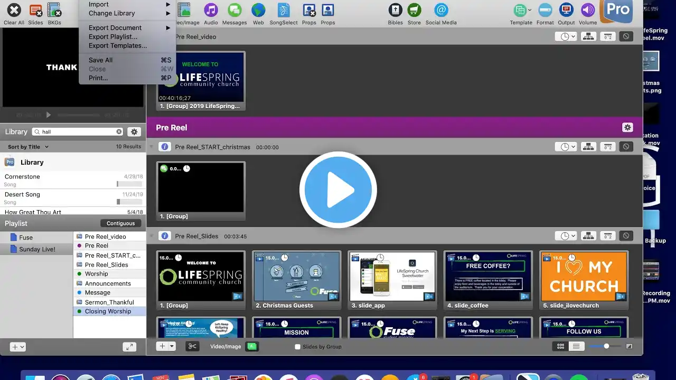This screenshot has width=676, height=380.
Task: Clear slides with the Slides icon
Action: tap(35, 10)
